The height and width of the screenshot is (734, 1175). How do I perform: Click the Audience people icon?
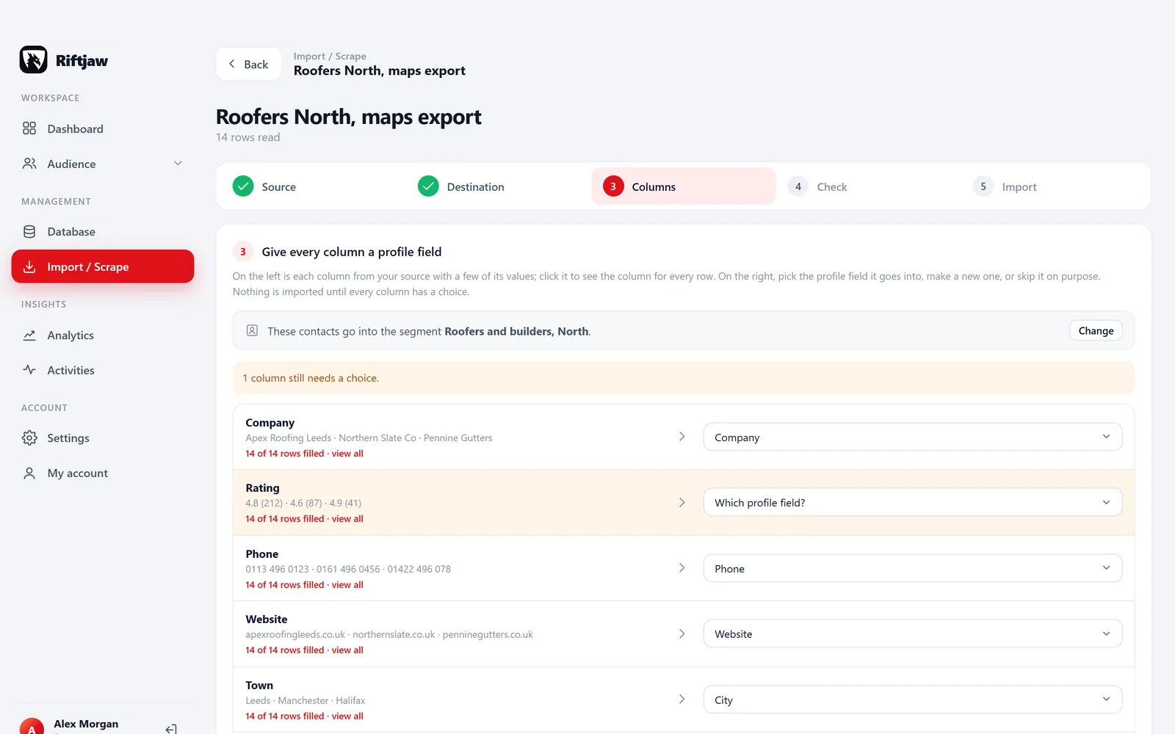29,164
